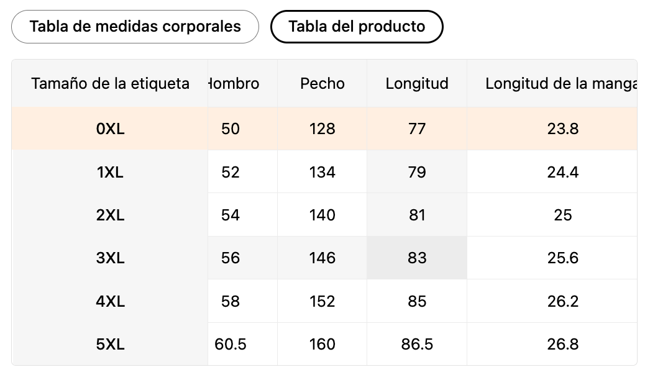Select the 3XL row label
Image resolution: width=645 pixels, height=380 pixels.
[110, 258]
